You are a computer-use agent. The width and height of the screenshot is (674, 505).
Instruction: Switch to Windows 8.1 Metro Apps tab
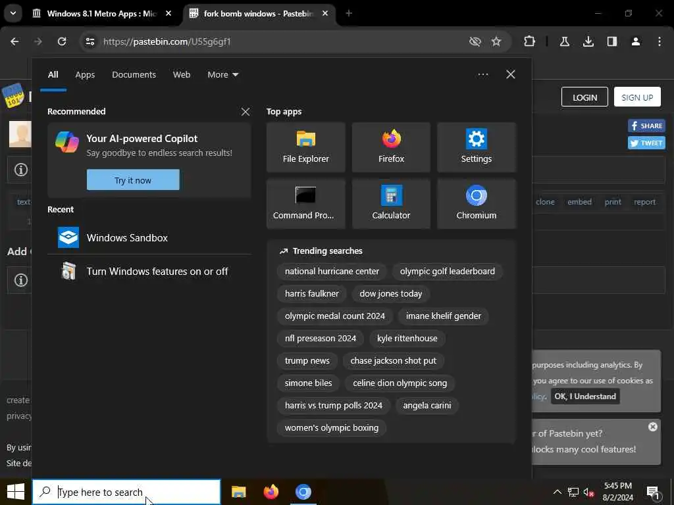pyautogui.click(x=102, y=14)
